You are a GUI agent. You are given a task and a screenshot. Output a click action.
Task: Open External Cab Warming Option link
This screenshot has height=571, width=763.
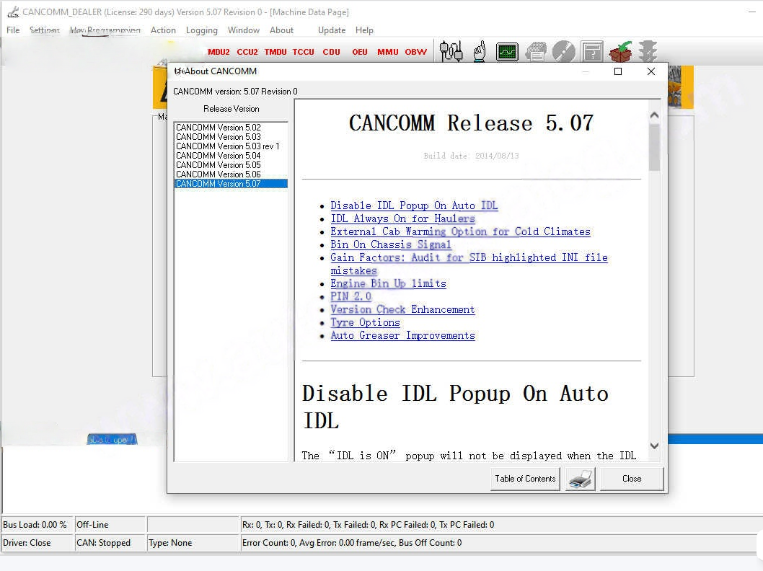point(460,231)
